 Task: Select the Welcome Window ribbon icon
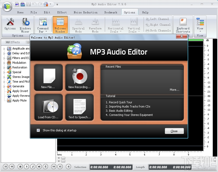(x=60, y=25)
